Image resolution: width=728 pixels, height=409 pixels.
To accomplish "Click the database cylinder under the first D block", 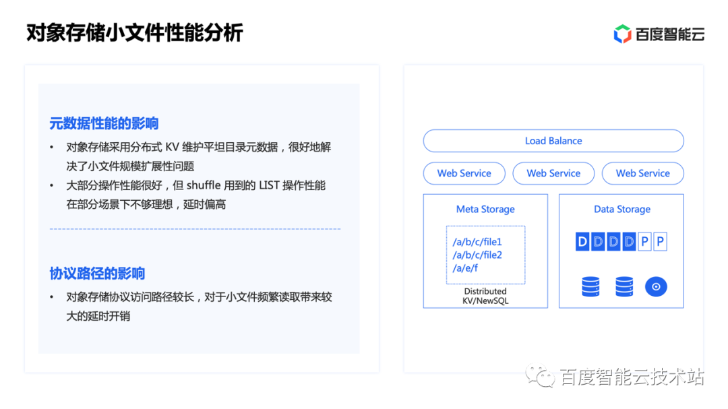I will (590, 286).
